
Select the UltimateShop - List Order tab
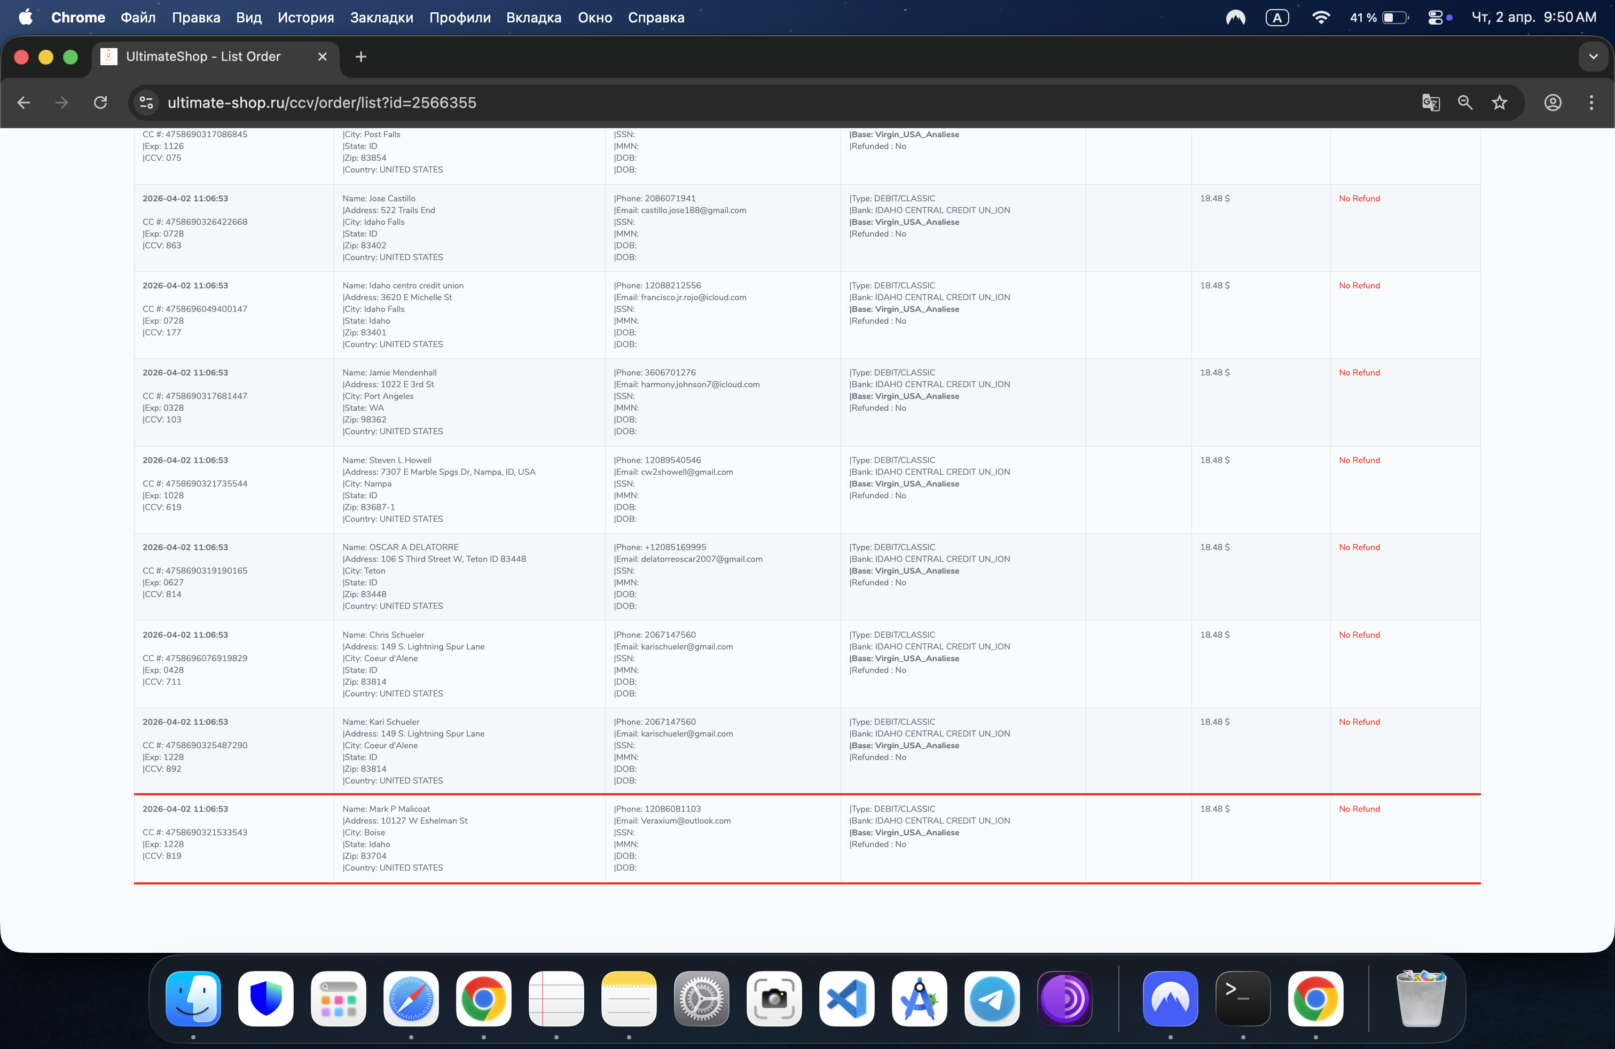coord(216,57)
